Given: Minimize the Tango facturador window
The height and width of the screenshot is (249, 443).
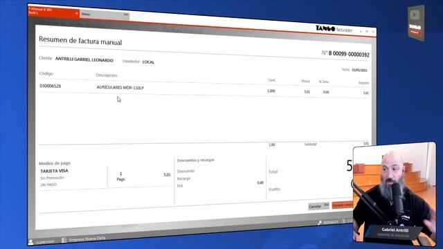Looking at the screenshot, I should [x=361, y=31].
